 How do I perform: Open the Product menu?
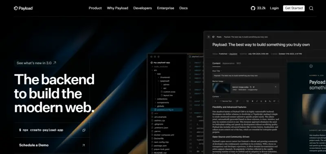[x=95, y=8]
